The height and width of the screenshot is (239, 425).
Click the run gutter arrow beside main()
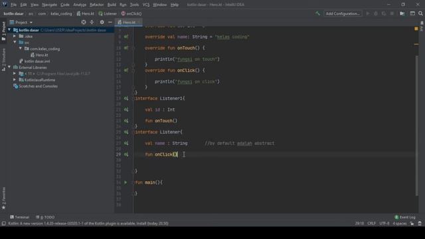[x=126, y=183]
